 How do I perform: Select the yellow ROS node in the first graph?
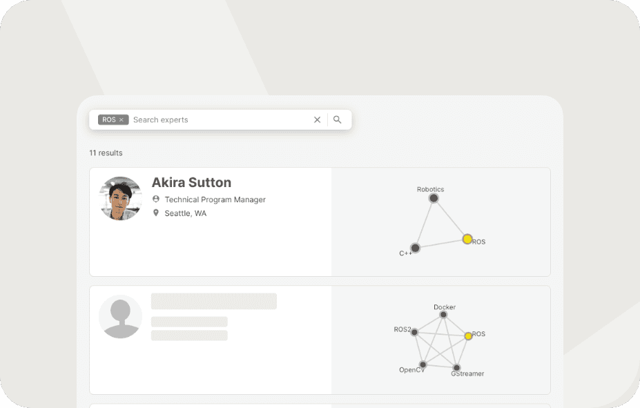pos(467,239)
